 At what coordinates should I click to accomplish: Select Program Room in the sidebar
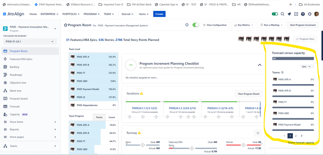[30, 51]
